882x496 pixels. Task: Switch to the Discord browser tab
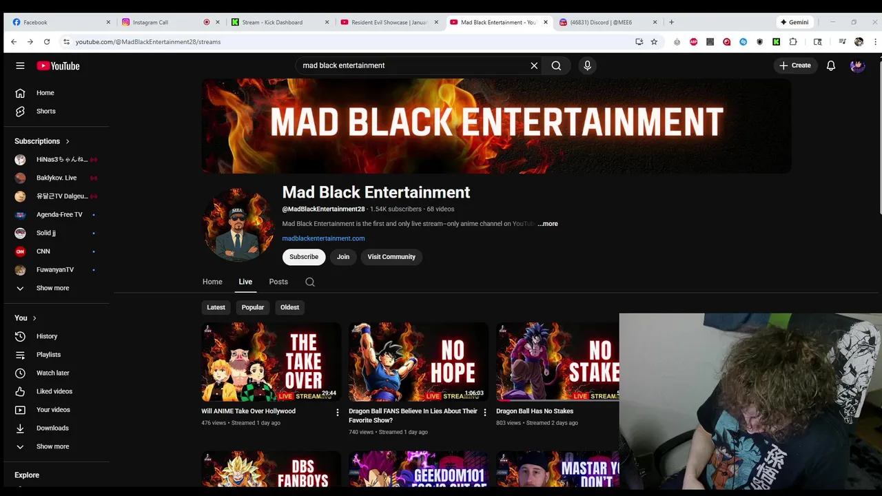[x=608, y=22]
